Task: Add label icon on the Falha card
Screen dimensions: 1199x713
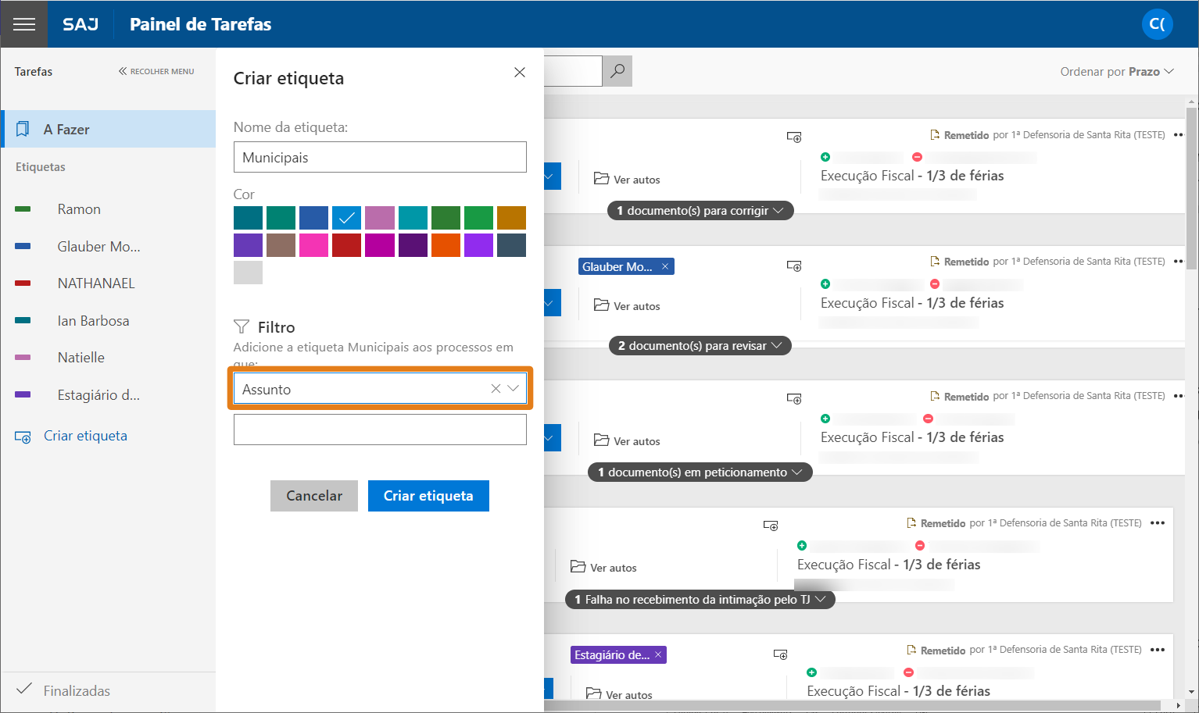Action: (771, 526)
